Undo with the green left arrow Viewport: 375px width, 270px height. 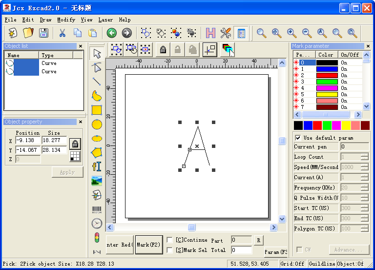click(112, 33)
